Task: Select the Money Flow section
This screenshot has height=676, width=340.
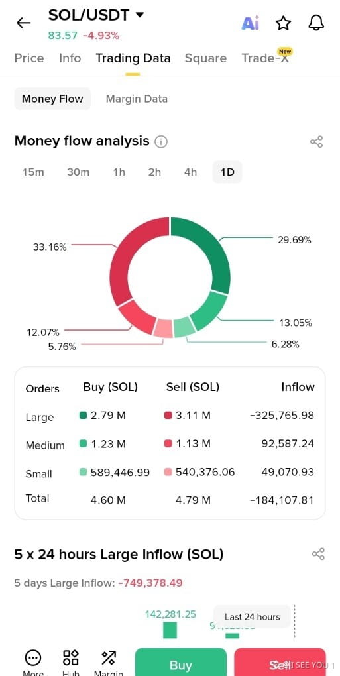Action: (x=52, y=99)
